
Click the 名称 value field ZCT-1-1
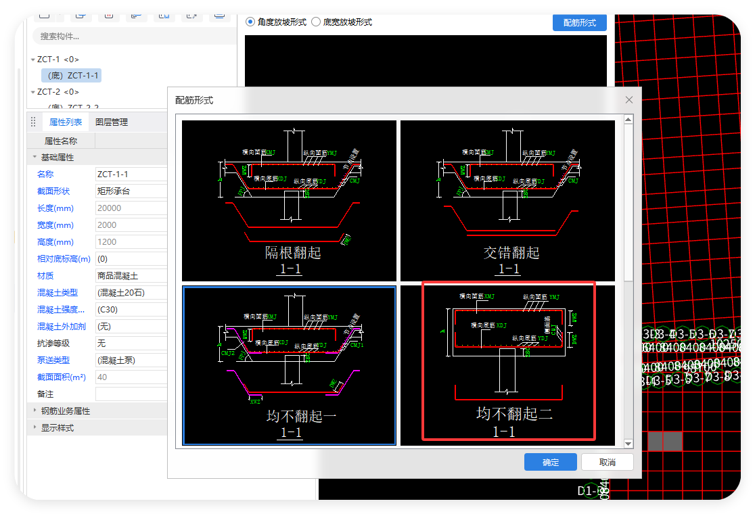coord(131,174)
